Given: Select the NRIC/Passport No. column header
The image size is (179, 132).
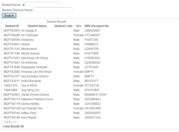Looking at the screenshot, I should pos(97,26).
